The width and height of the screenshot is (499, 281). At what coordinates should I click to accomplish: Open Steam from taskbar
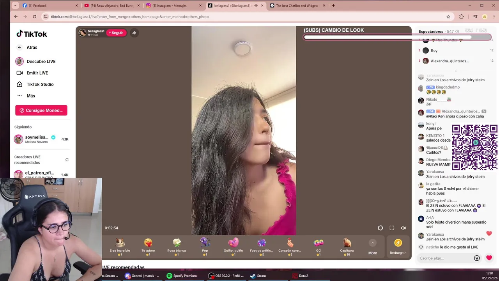(x=258, y=276)
